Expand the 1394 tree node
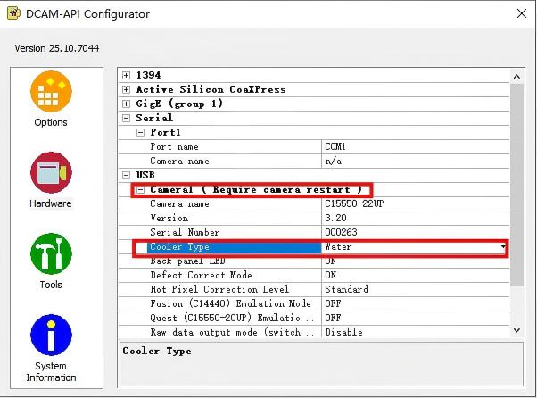 tap(127, 75)
